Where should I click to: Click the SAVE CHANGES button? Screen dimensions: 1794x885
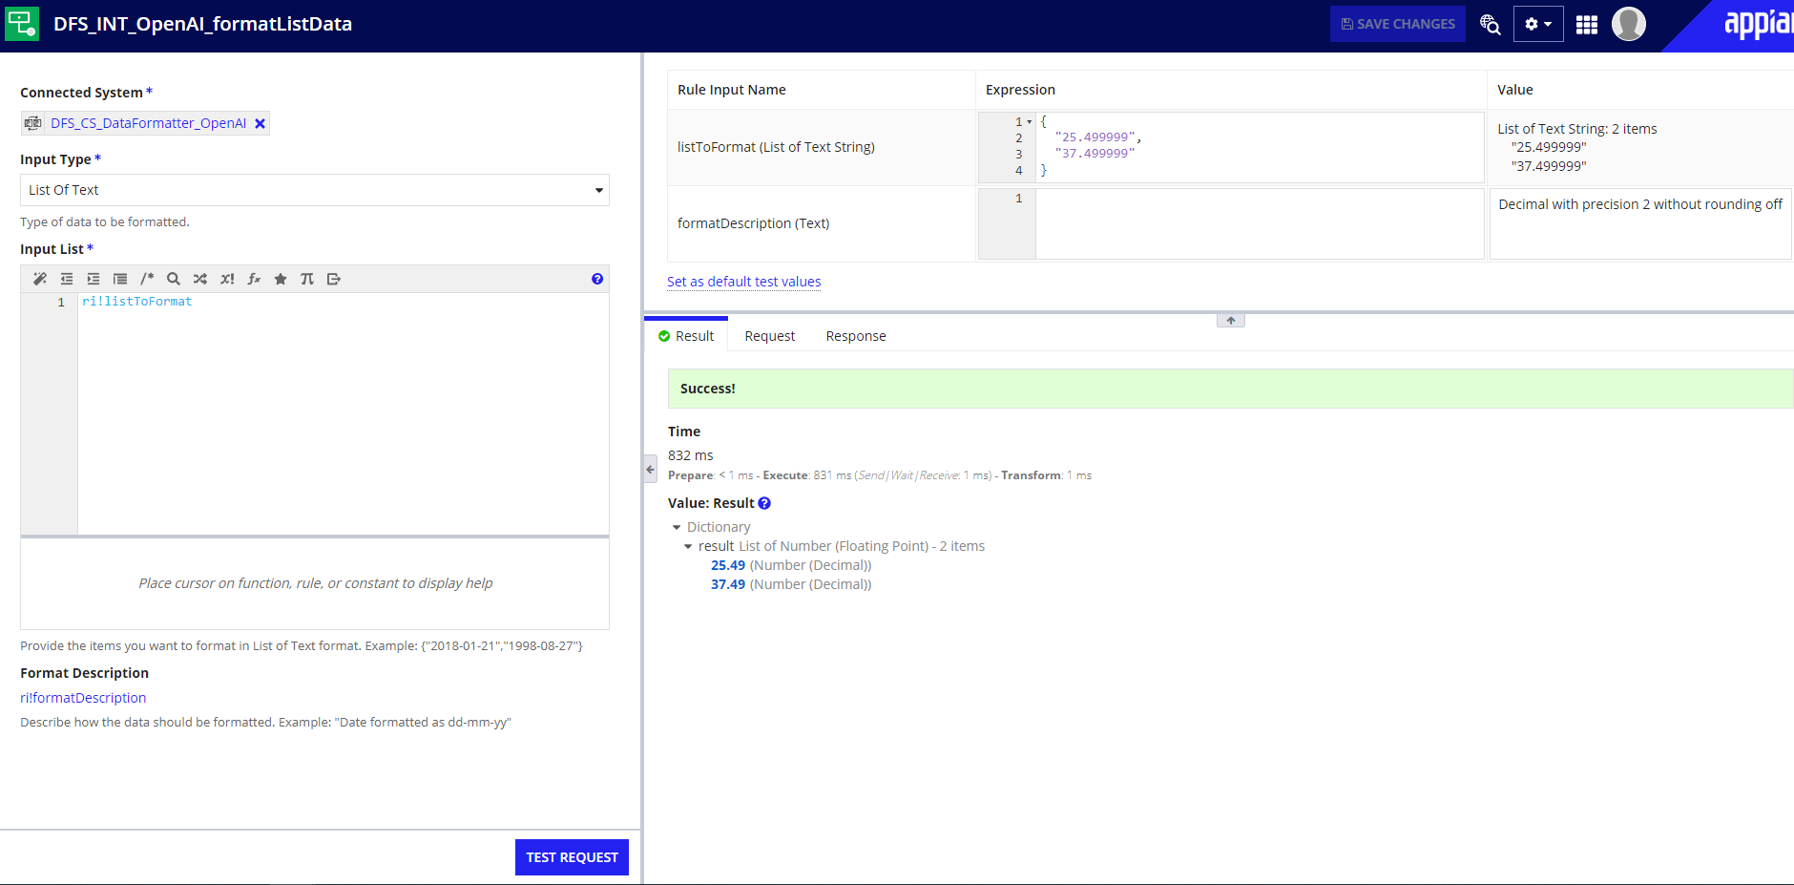pyautogui.click(x=1398, y=24)
